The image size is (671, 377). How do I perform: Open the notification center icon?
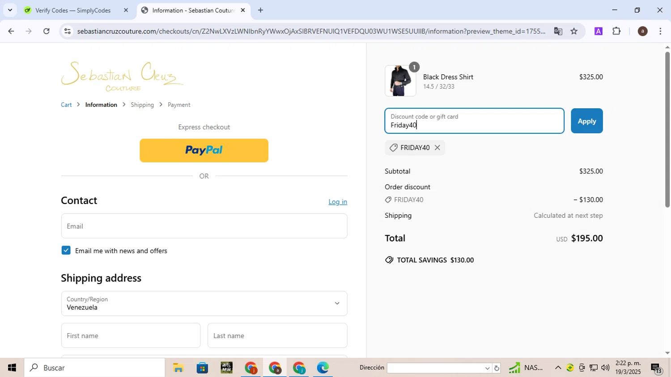[656, 368]
